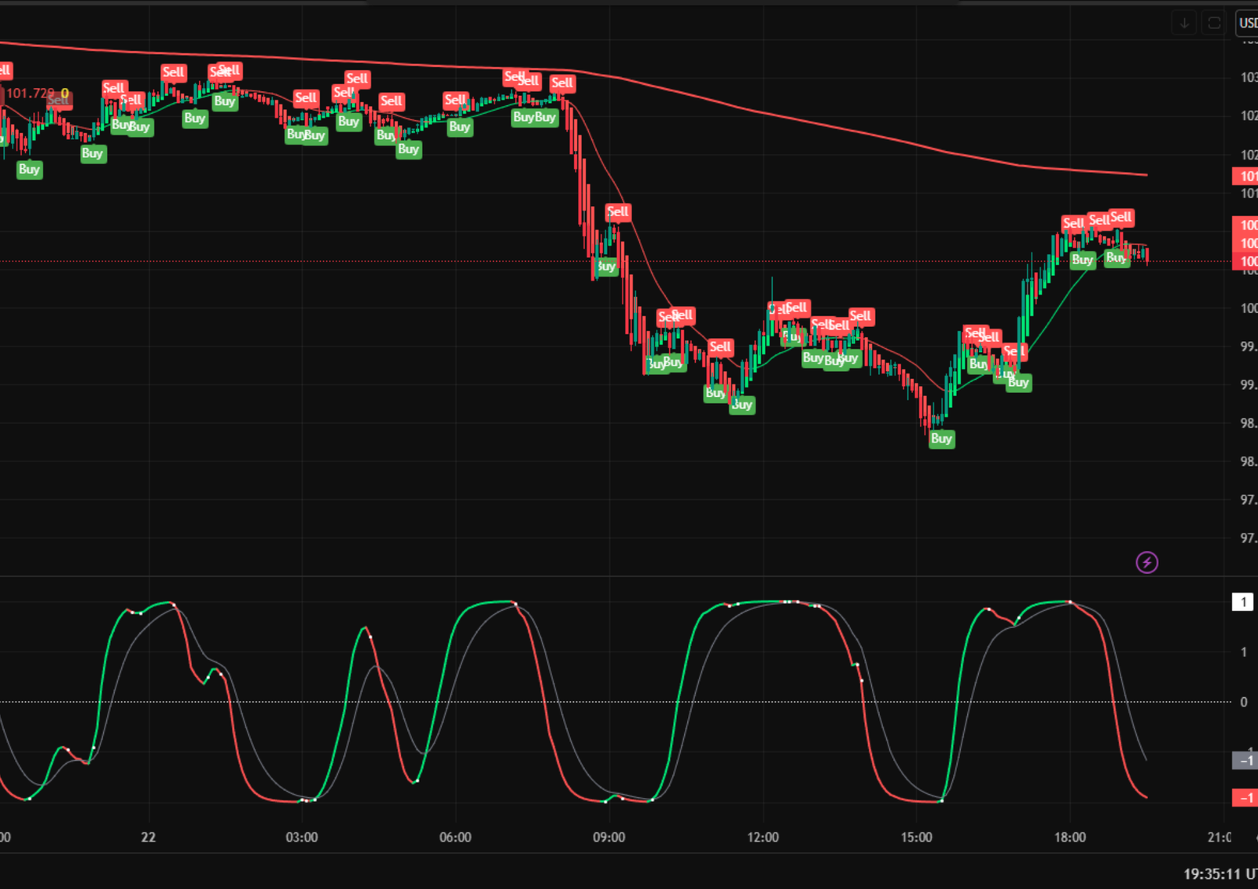Click the down arrow icon beside USD
The height and width of the screenshot is (889, 1258).
tap(1184, 23)
